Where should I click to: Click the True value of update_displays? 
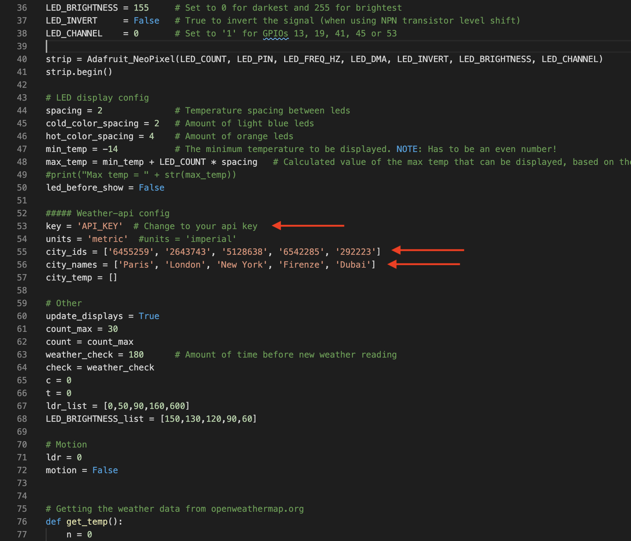149,316
